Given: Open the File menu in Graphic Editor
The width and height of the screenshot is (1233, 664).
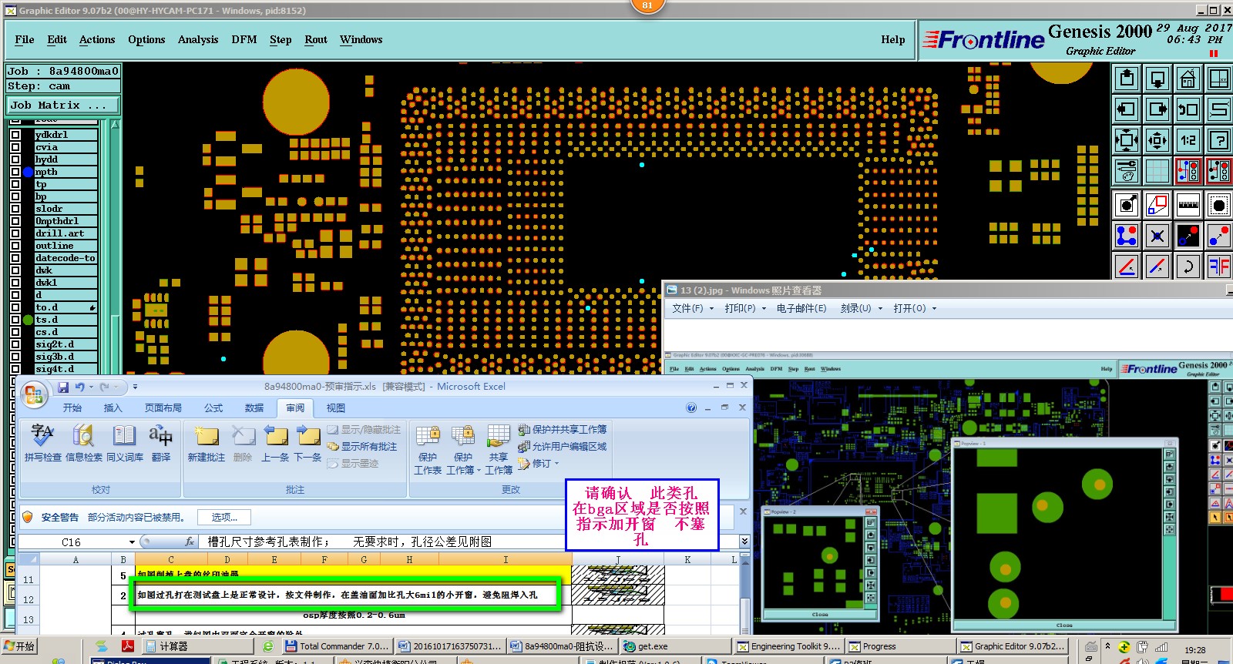Looking at the screenshot, I should (25, 39).
